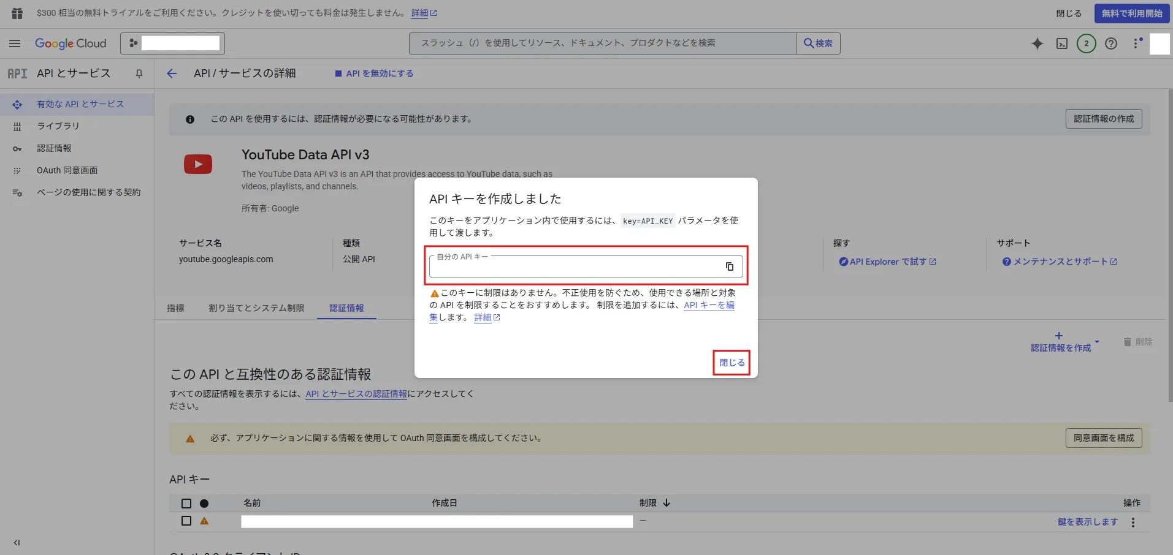Click the 削除 trash button
This screenshot has width=1173, height=555.
[x=1138, y=342]
